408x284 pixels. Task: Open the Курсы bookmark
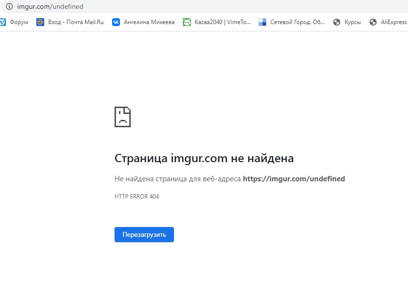point(352,22)
